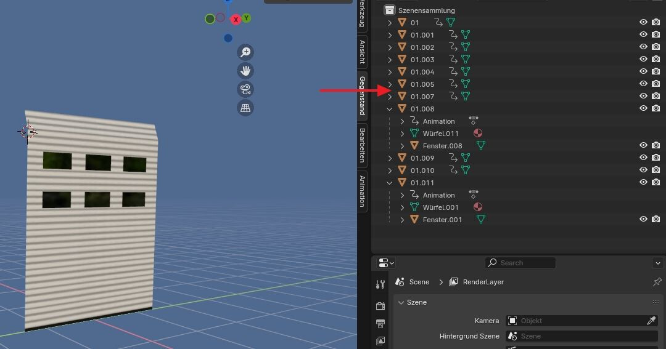
Task: Open the Animation sidebar tab
Action: pyautogui.click(x=362, y=191)
